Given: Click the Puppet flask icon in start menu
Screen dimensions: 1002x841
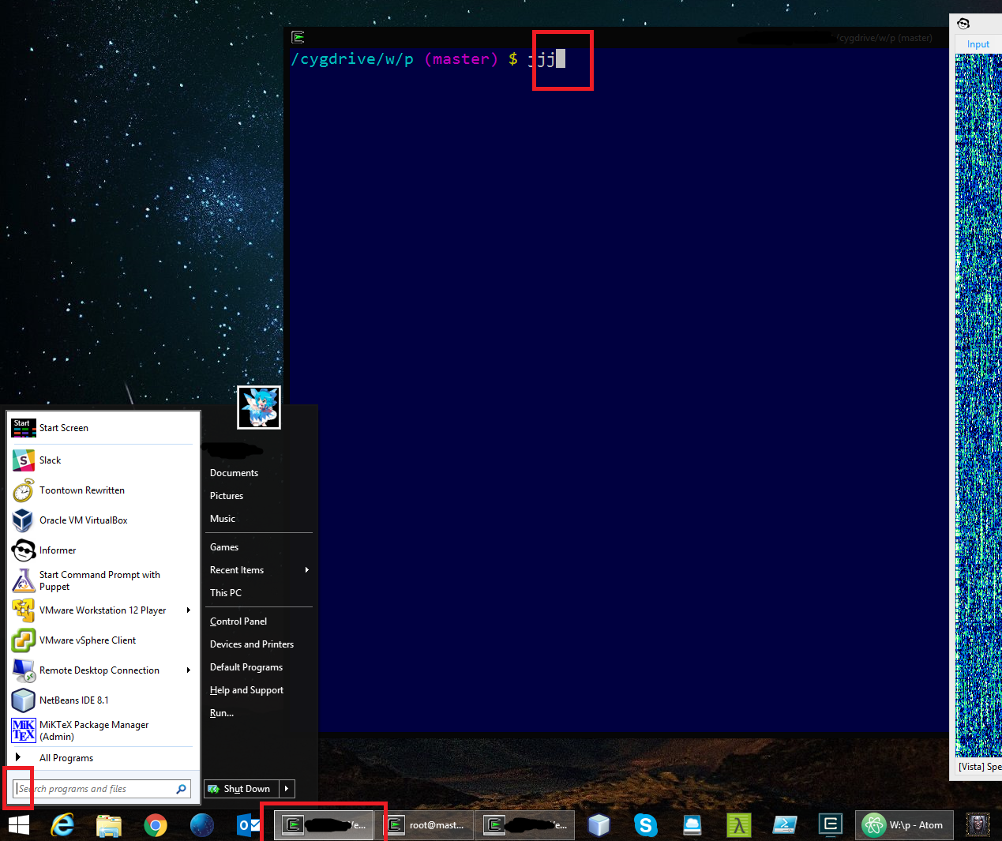Looking at the screenshot, I should pyautogui.click(x=24, y=580).
